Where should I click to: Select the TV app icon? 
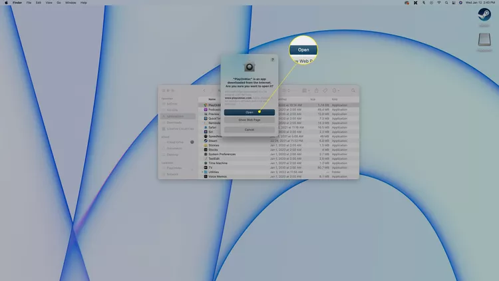[x=206, y=167]
